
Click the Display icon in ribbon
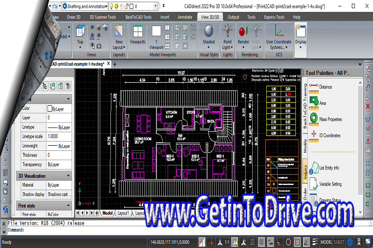click(x=300, y=31)
